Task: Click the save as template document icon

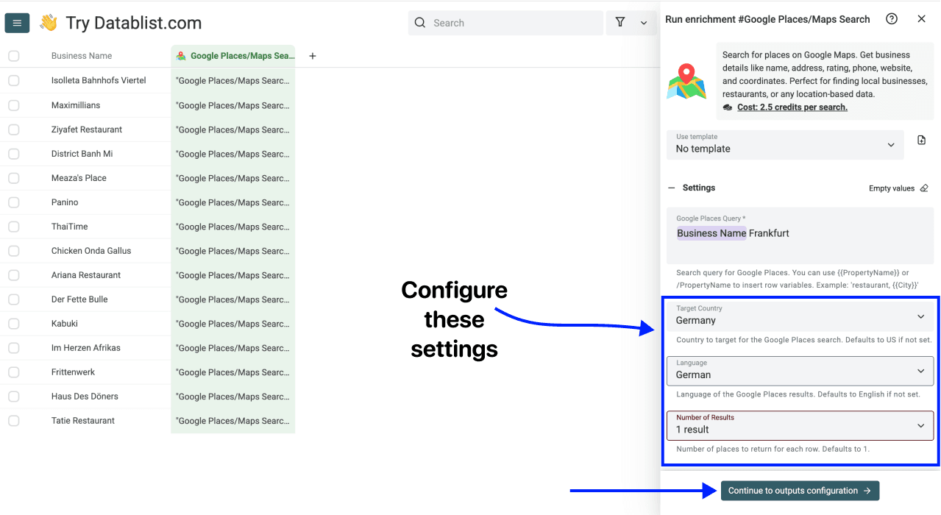Action: [921, 140]
